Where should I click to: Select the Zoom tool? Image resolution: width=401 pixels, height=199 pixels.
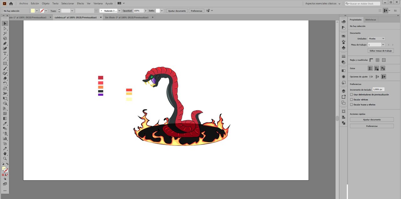[x=5, y=159]
